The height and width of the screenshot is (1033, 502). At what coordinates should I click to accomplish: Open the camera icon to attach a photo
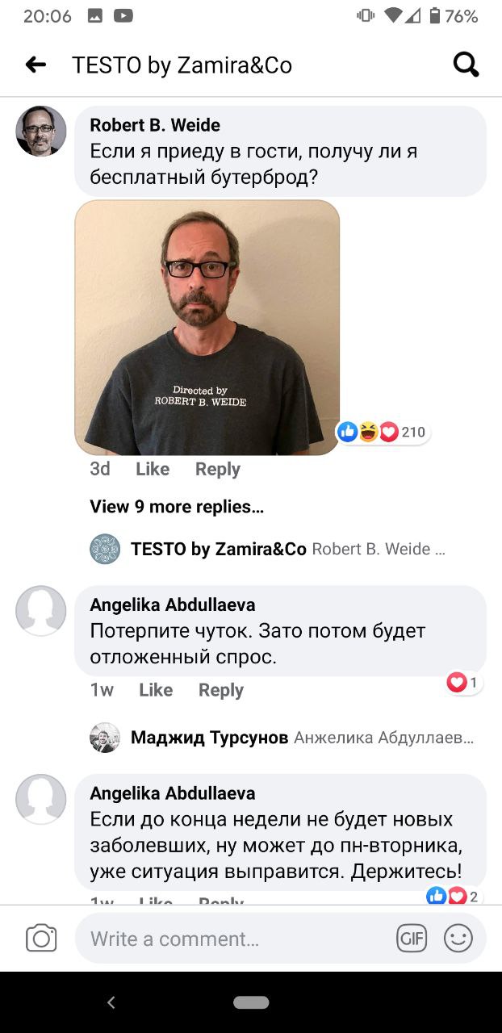(x=41, y=939)
